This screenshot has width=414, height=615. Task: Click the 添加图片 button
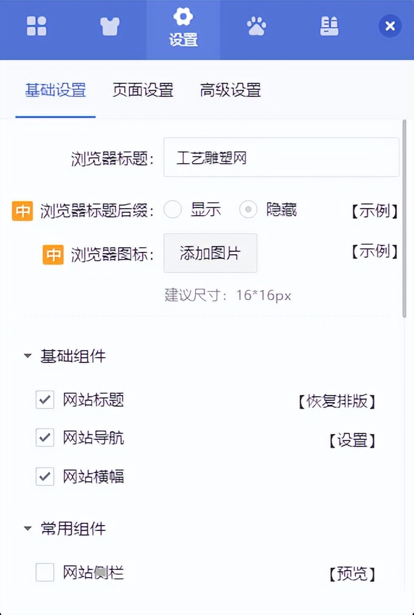210,253
